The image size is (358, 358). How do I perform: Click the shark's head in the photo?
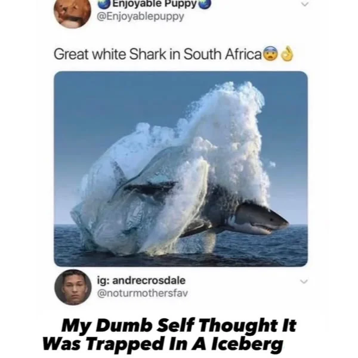click(263, 218)
